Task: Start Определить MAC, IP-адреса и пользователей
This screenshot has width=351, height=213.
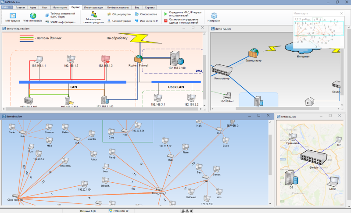Action: pos(183,14)
